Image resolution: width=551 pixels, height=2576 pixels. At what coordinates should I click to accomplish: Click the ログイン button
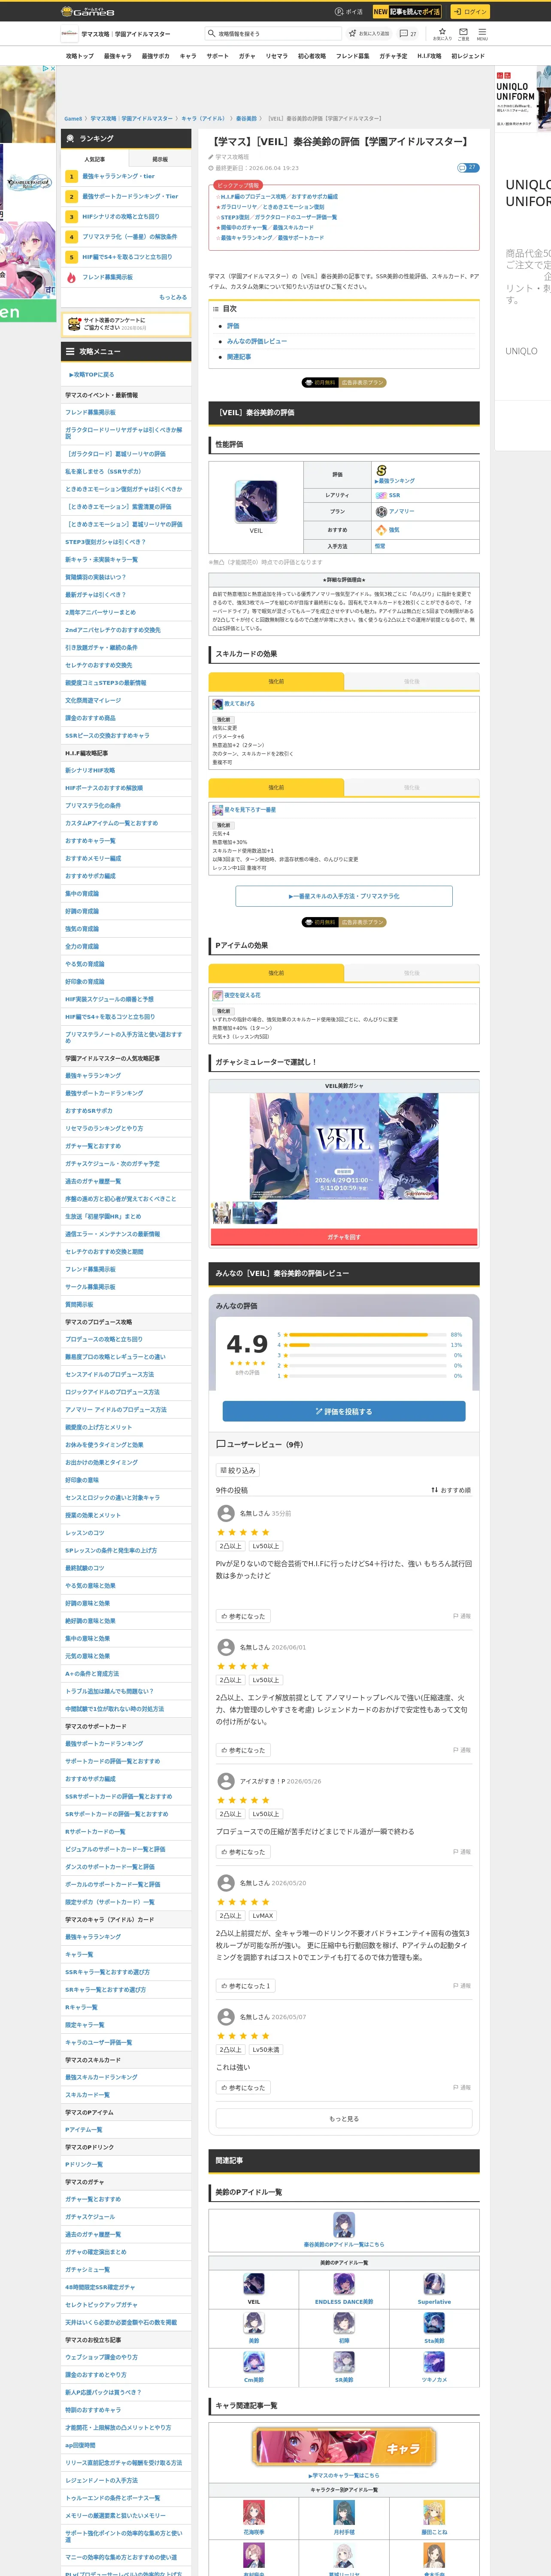coord(469,12)
